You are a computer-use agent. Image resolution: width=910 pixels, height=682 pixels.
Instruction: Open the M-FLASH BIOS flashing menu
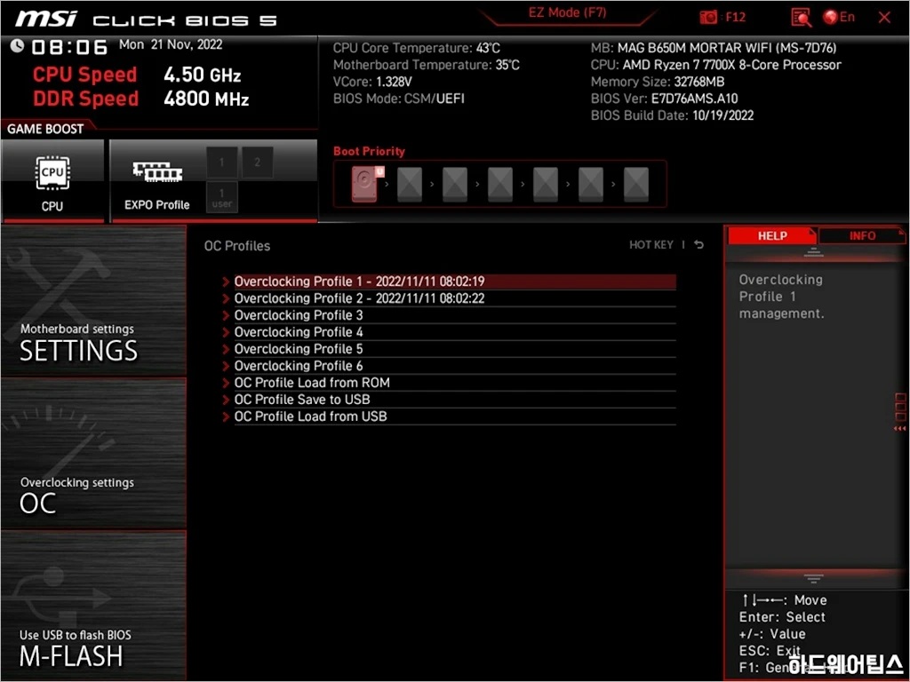(93, 606)
